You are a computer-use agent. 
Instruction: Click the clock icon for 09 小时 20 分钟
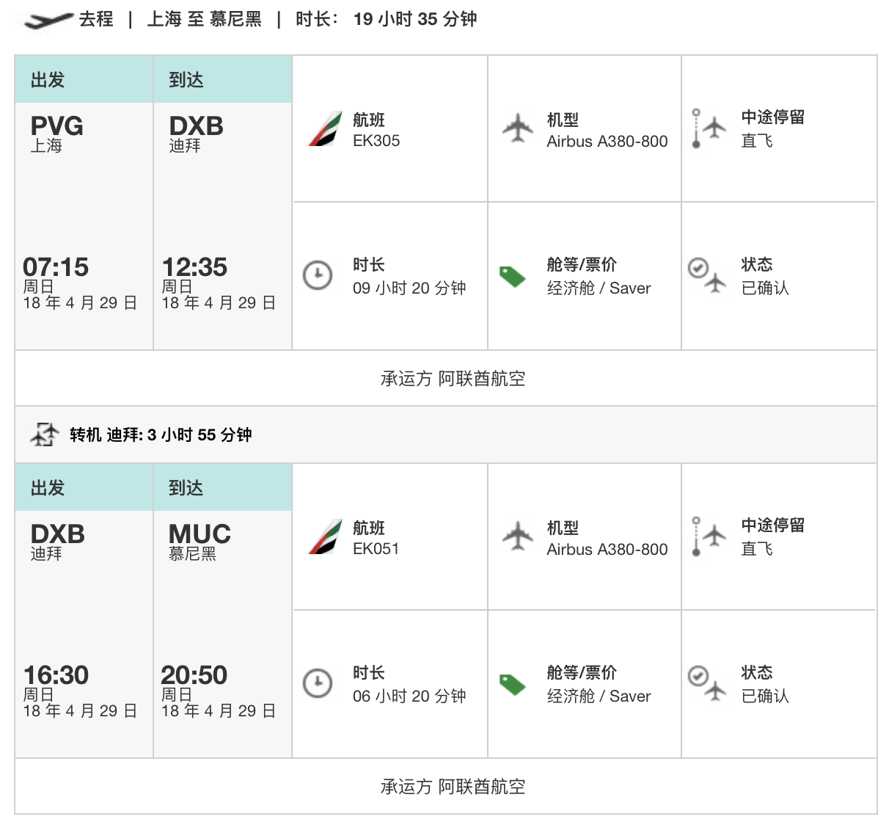pyautogui.click(x=318, y=275)
